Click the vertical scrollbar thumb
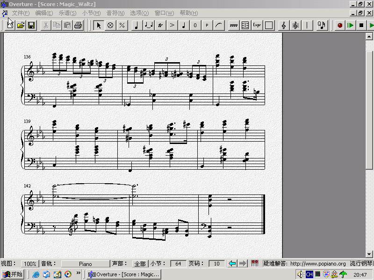The image size is (374, 280). [x=369, y=110]
